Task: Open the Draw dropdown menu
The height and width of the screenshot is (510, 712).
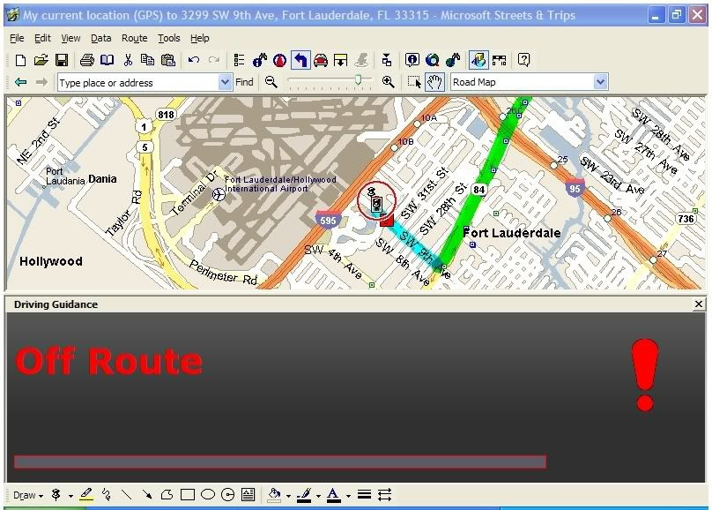Action: click(27, 495)
